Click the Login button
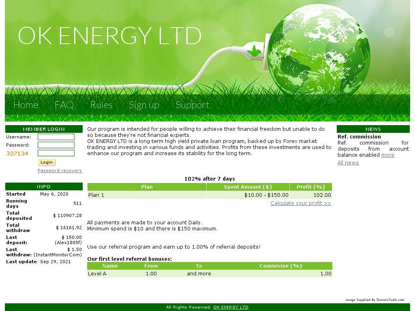 point(47,162)
